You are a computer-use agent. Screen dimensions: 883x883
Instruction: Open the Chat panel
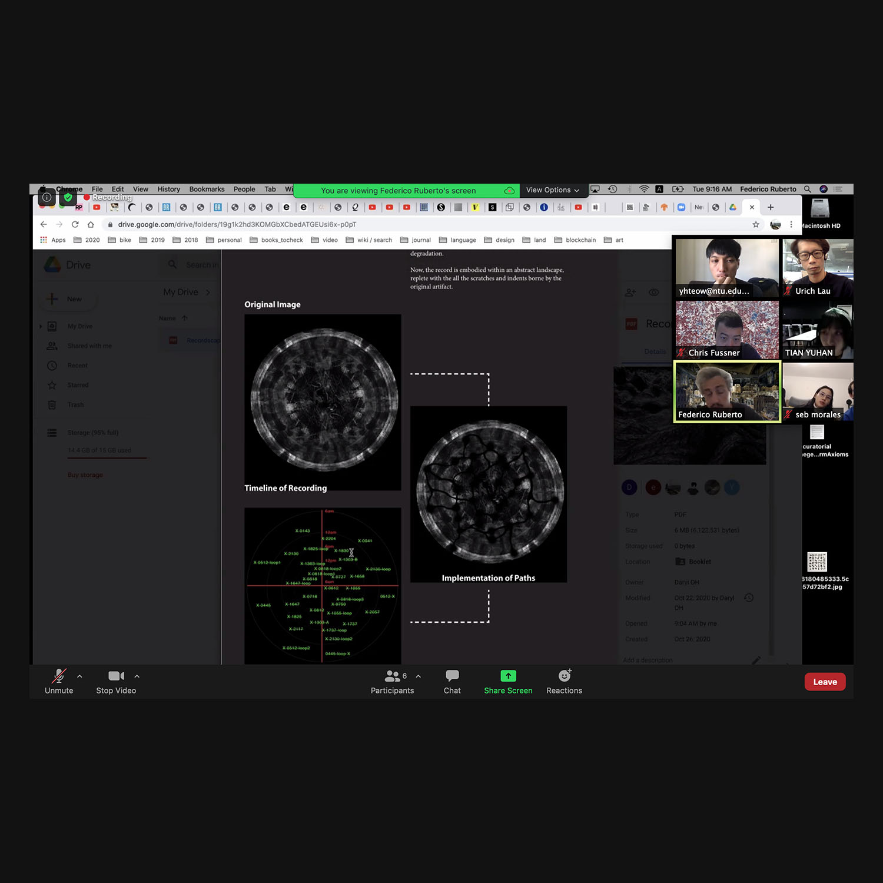452,681
